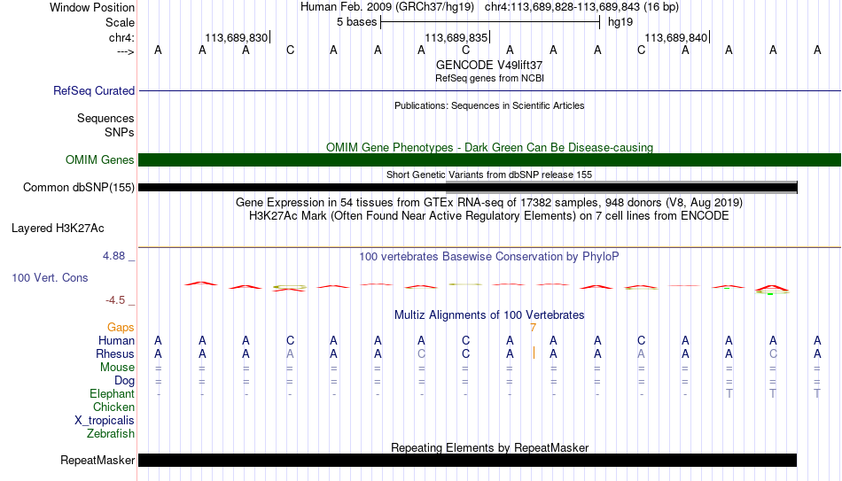842x481 pixels.
Task: Select the dark green OMIM Genes bar
Action: tap(489, 159)
